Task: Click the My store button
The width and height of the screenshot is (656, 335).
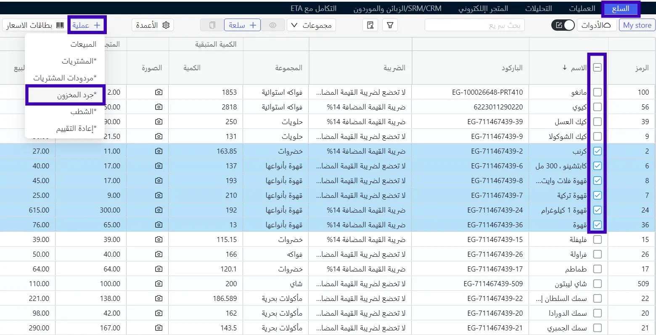Action: (x=637, y=25)
